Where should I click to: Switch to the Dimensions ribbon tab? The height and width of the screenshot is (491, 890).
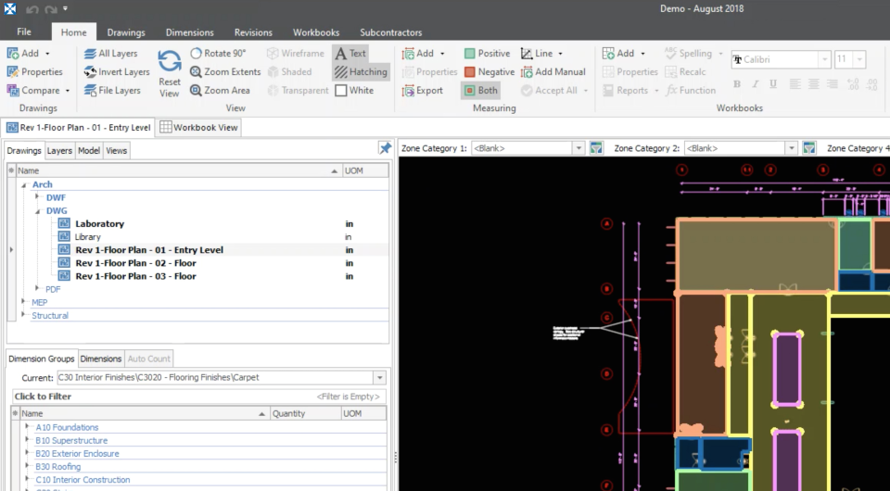189,32
